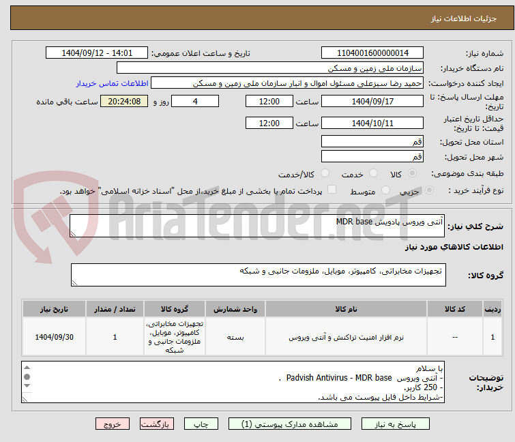
Task: Click the remaining time field 20:24:08
Action: point(124,101)
